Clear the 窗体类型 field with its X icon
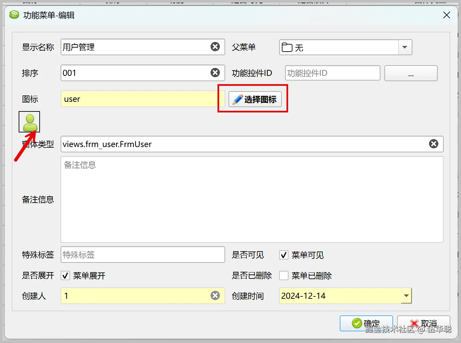The width and height of the screenshot is (461, 343). tap(434, 144)
